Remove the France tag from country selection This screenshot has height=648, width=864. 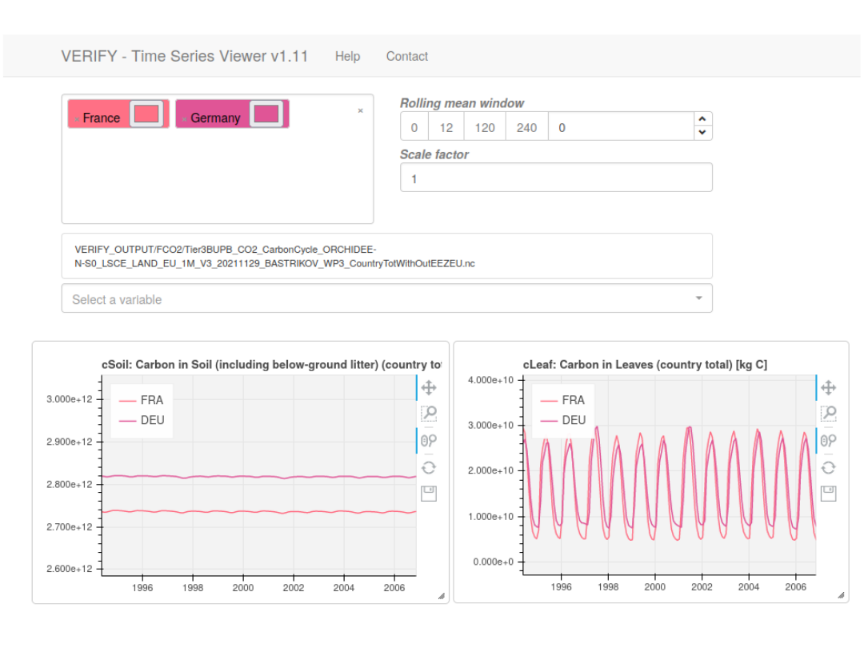(x=76, y=119)
